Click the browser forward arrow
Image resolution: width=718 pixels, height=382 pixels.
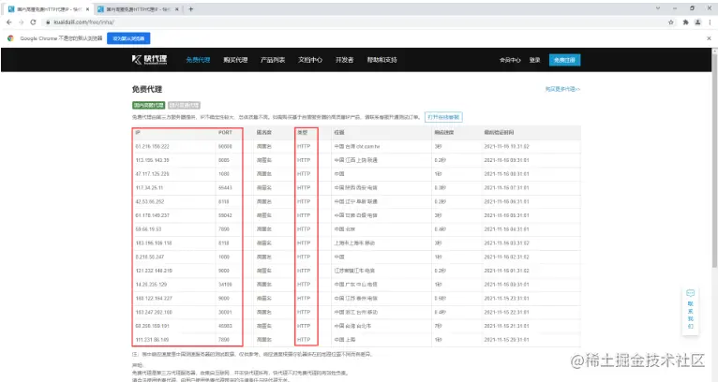(21, 22)
